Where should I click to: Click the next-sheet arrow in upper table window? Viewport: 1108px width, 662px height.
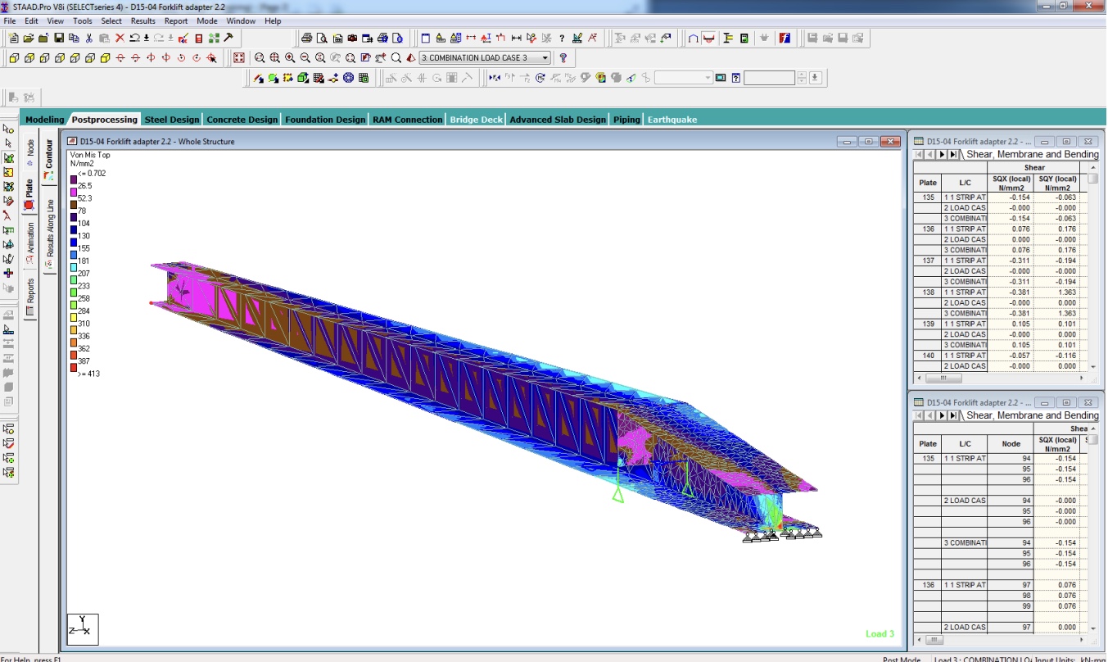coord(942,154)
